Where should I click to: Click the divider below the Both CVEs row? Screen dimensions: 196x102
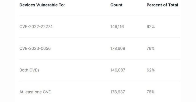coord(100,81)
